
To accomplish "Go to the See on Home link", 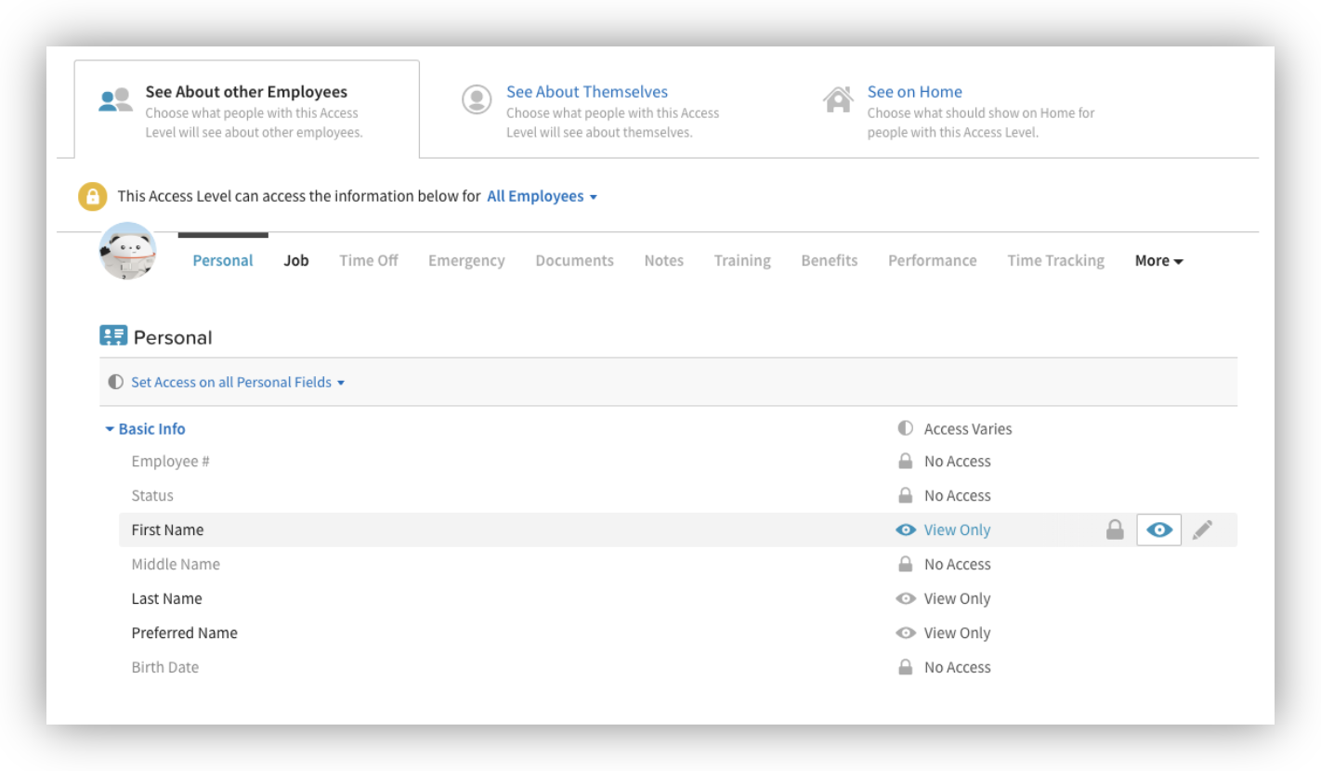I will pyautogui.click(x=914, y=92).
